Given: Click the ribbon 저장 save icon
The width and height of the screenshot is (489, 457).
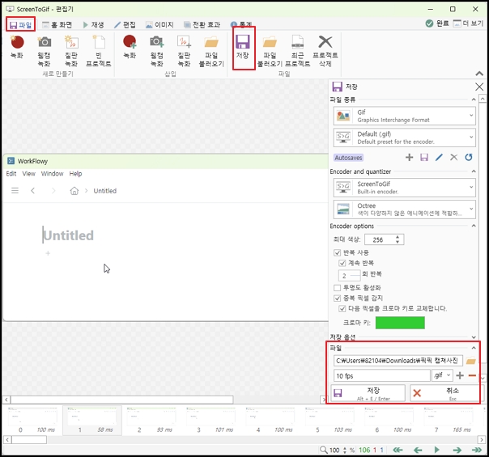Looking at the screenshot, I should 243,47.
